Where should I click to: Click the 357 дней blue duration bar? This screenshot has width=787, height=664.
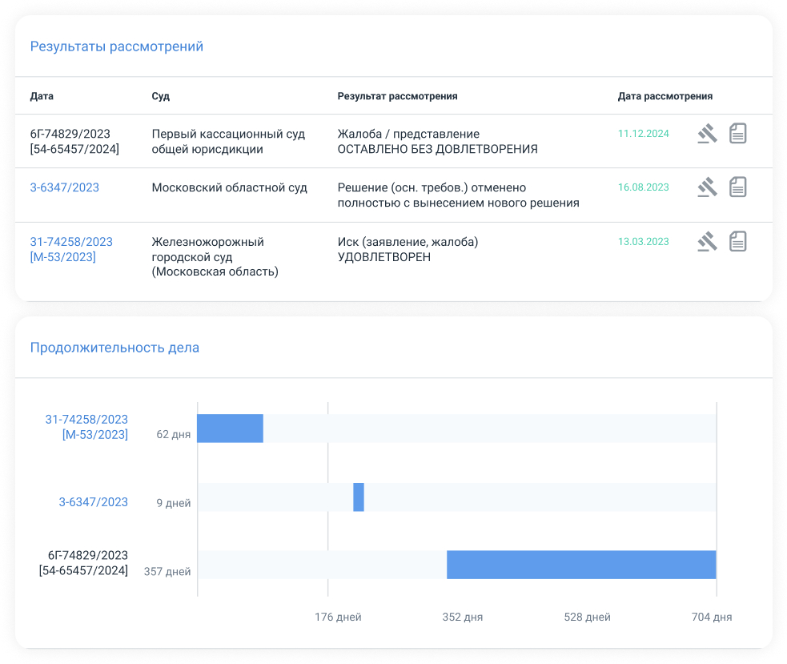(580, 565)
